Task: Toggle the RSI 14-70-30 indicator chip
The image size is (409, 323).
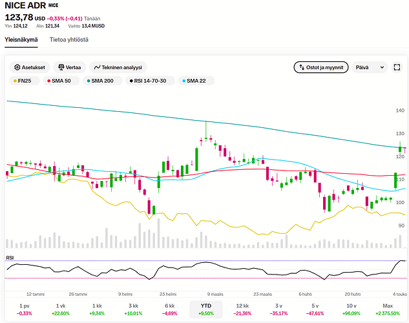Action: pyautogui.click(x=150, y=81)
